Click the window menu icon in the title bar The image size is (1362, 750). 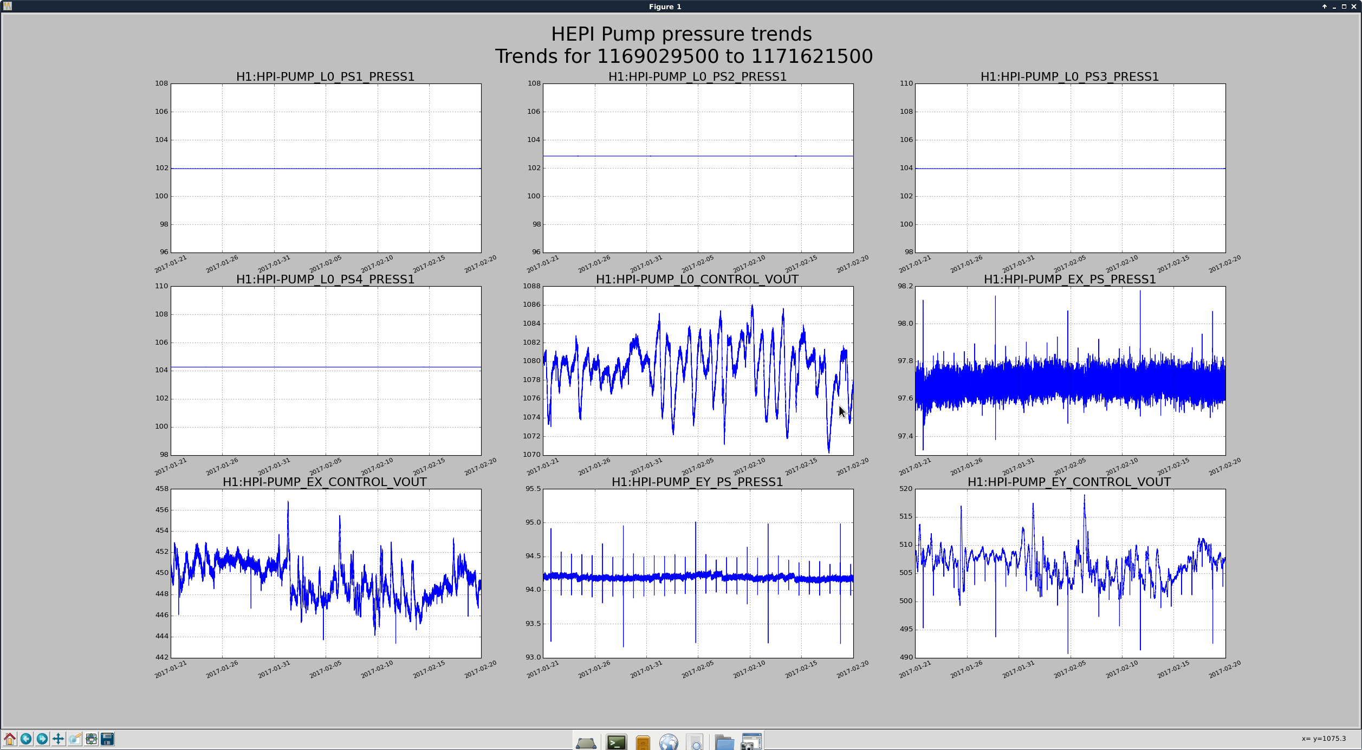[7, 7]
